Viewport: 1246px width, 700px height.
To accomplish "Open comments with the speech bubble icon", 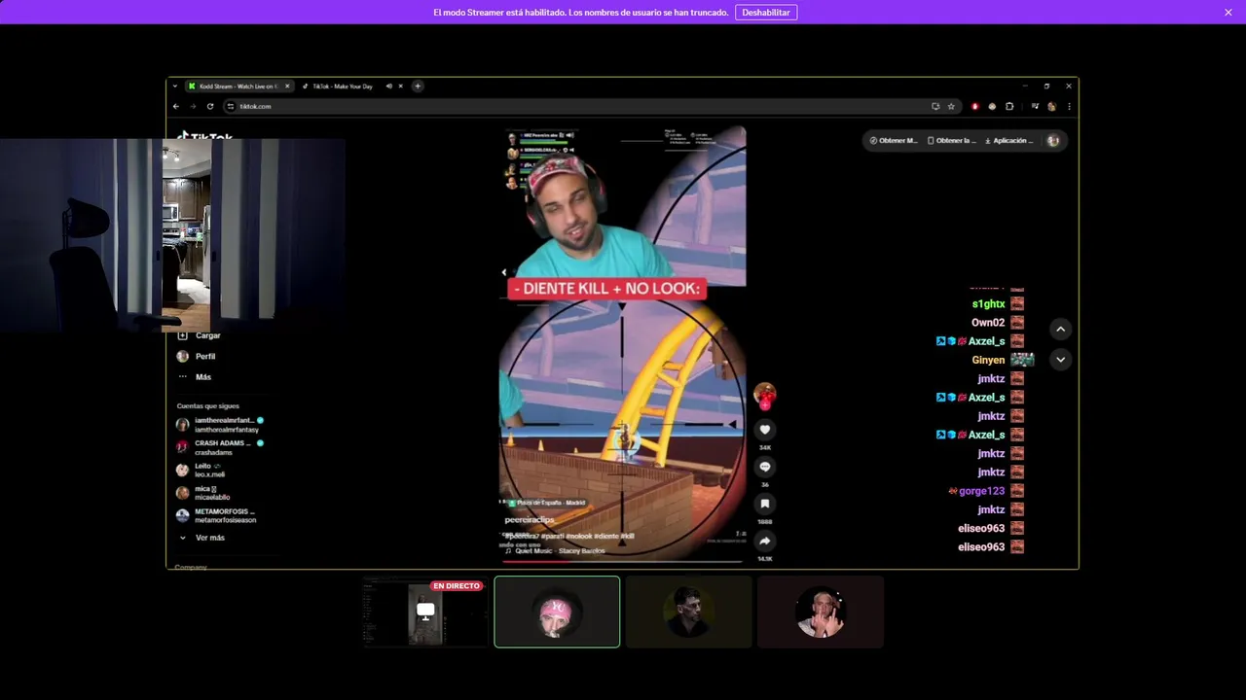I will 765,467.
